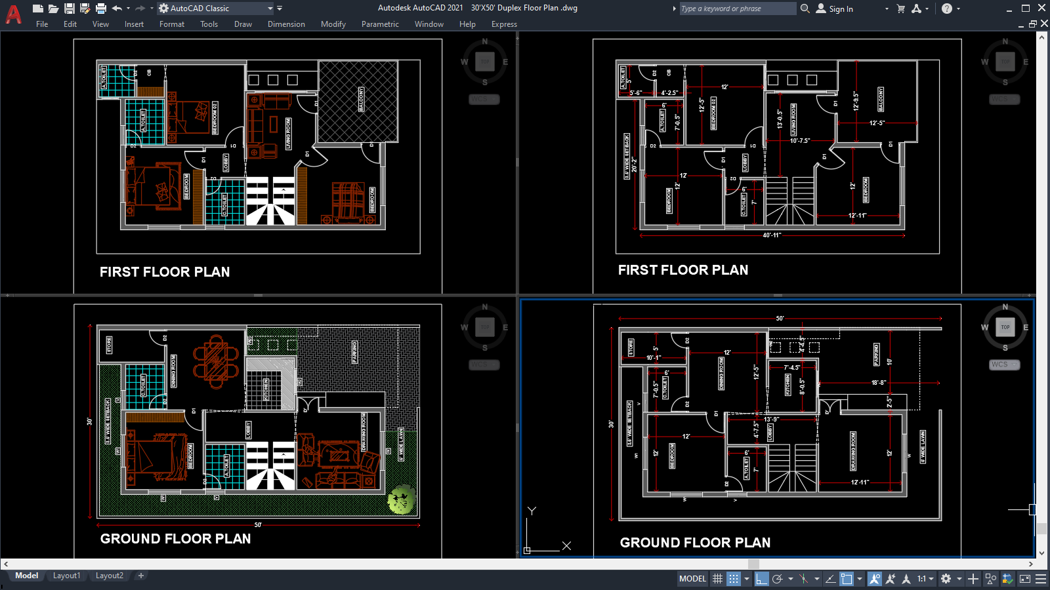The width and height of the screenshot is (1050, 590).
Task: Click the Open file toolbar icon
Action: point(52,8)
